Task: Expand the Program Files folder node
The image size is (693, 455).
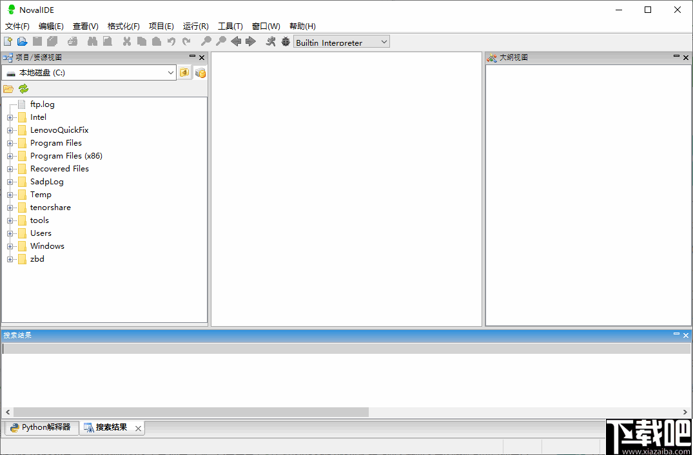Action: (x=10, y=143)
